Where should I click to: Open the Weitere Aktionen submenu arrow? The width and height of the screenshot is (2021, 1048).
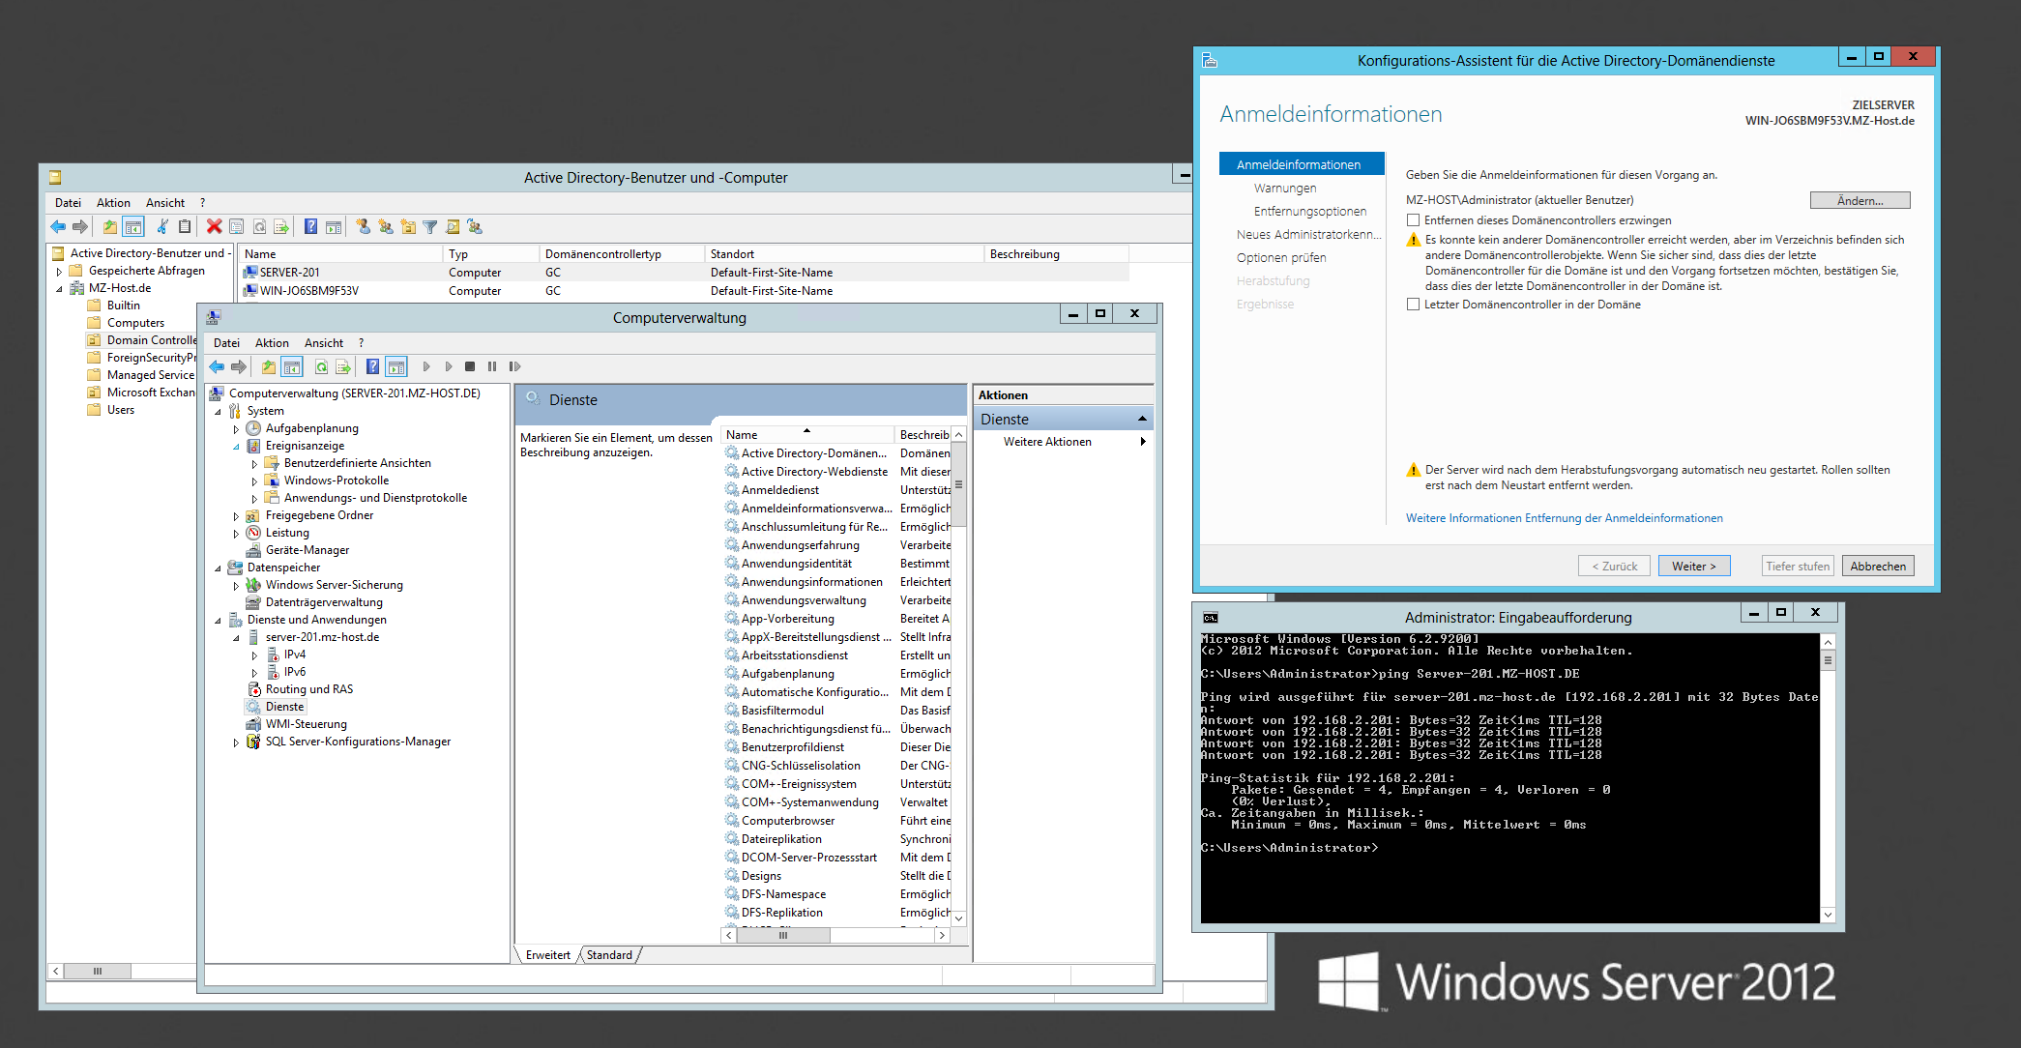pos(1143,442)
